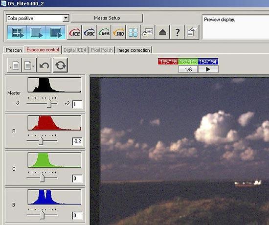Click the next frame arrow button
The image size is (269, 225).
[x=208, y=69]
